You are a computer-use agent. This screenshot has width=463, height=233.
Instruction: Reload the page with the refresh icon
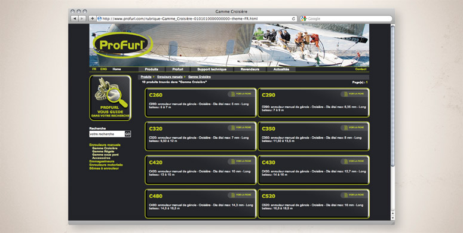(x=293, y=19)
